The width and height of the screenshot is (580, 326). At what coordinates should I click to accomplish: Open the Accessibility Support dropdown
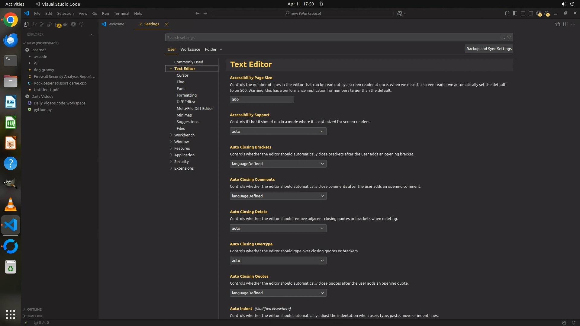click(x=278, y=131)
